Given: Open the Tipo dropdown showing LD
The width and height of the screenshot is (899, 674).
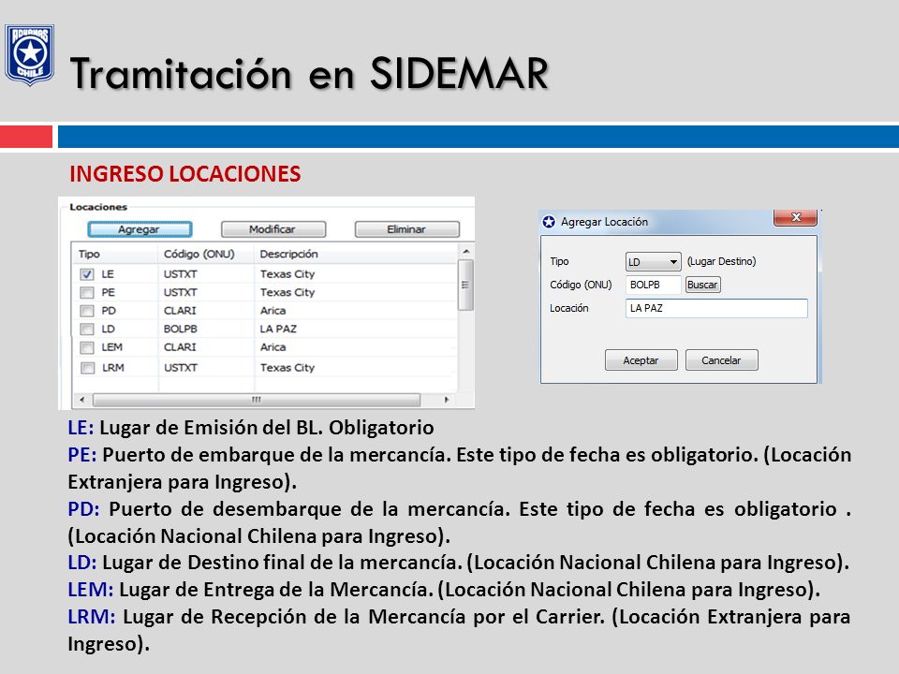Looking at the screenshot, I should click(653, 262).
